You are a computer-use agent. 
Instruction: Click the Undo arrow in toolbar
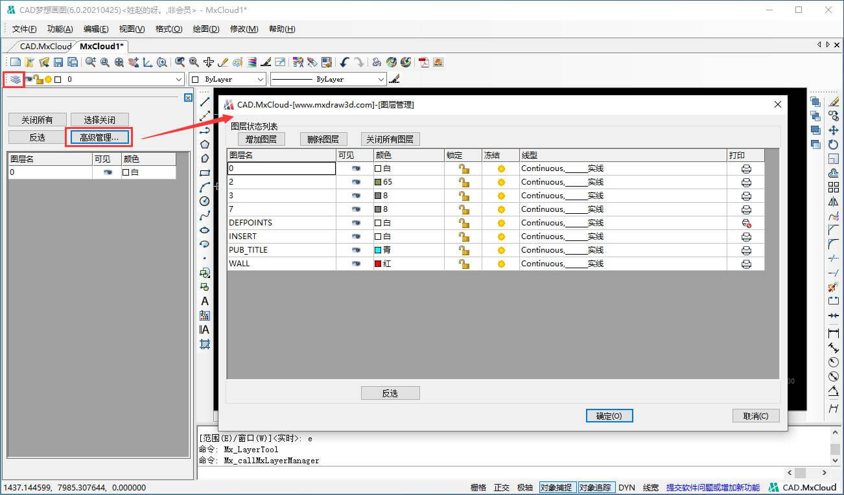(344, 62)
